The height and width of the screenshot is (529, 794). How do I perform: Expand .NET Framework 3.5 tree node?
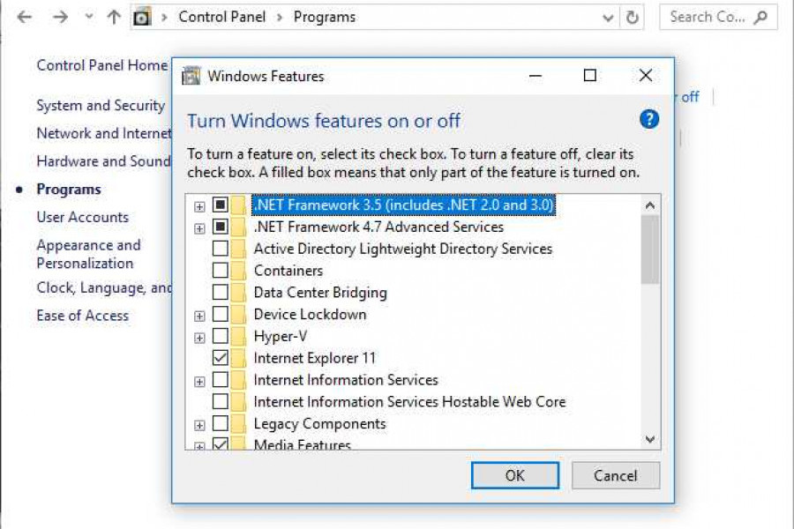point(199,205)
